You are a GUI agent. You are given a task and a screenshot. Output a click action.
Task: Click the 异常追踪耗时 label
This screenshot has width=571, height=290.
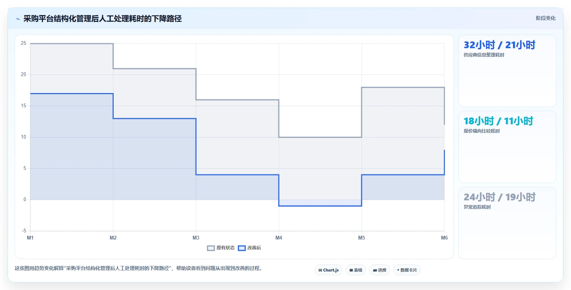[x=477, y=207]
